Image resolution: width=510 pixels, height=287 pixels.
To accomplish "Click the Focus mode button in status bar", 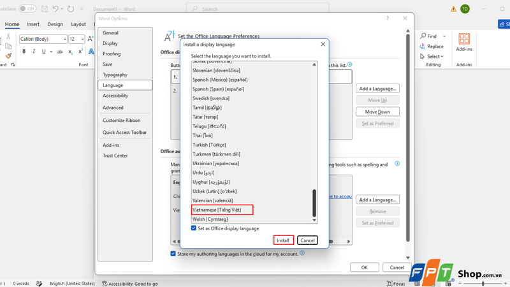I will [x=396, y=284].
